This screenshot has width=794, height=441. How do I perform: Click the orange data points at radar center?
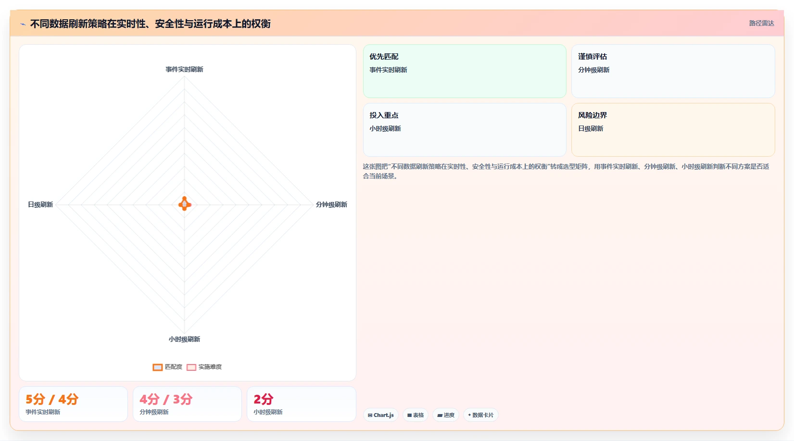(x=185, y=204)
